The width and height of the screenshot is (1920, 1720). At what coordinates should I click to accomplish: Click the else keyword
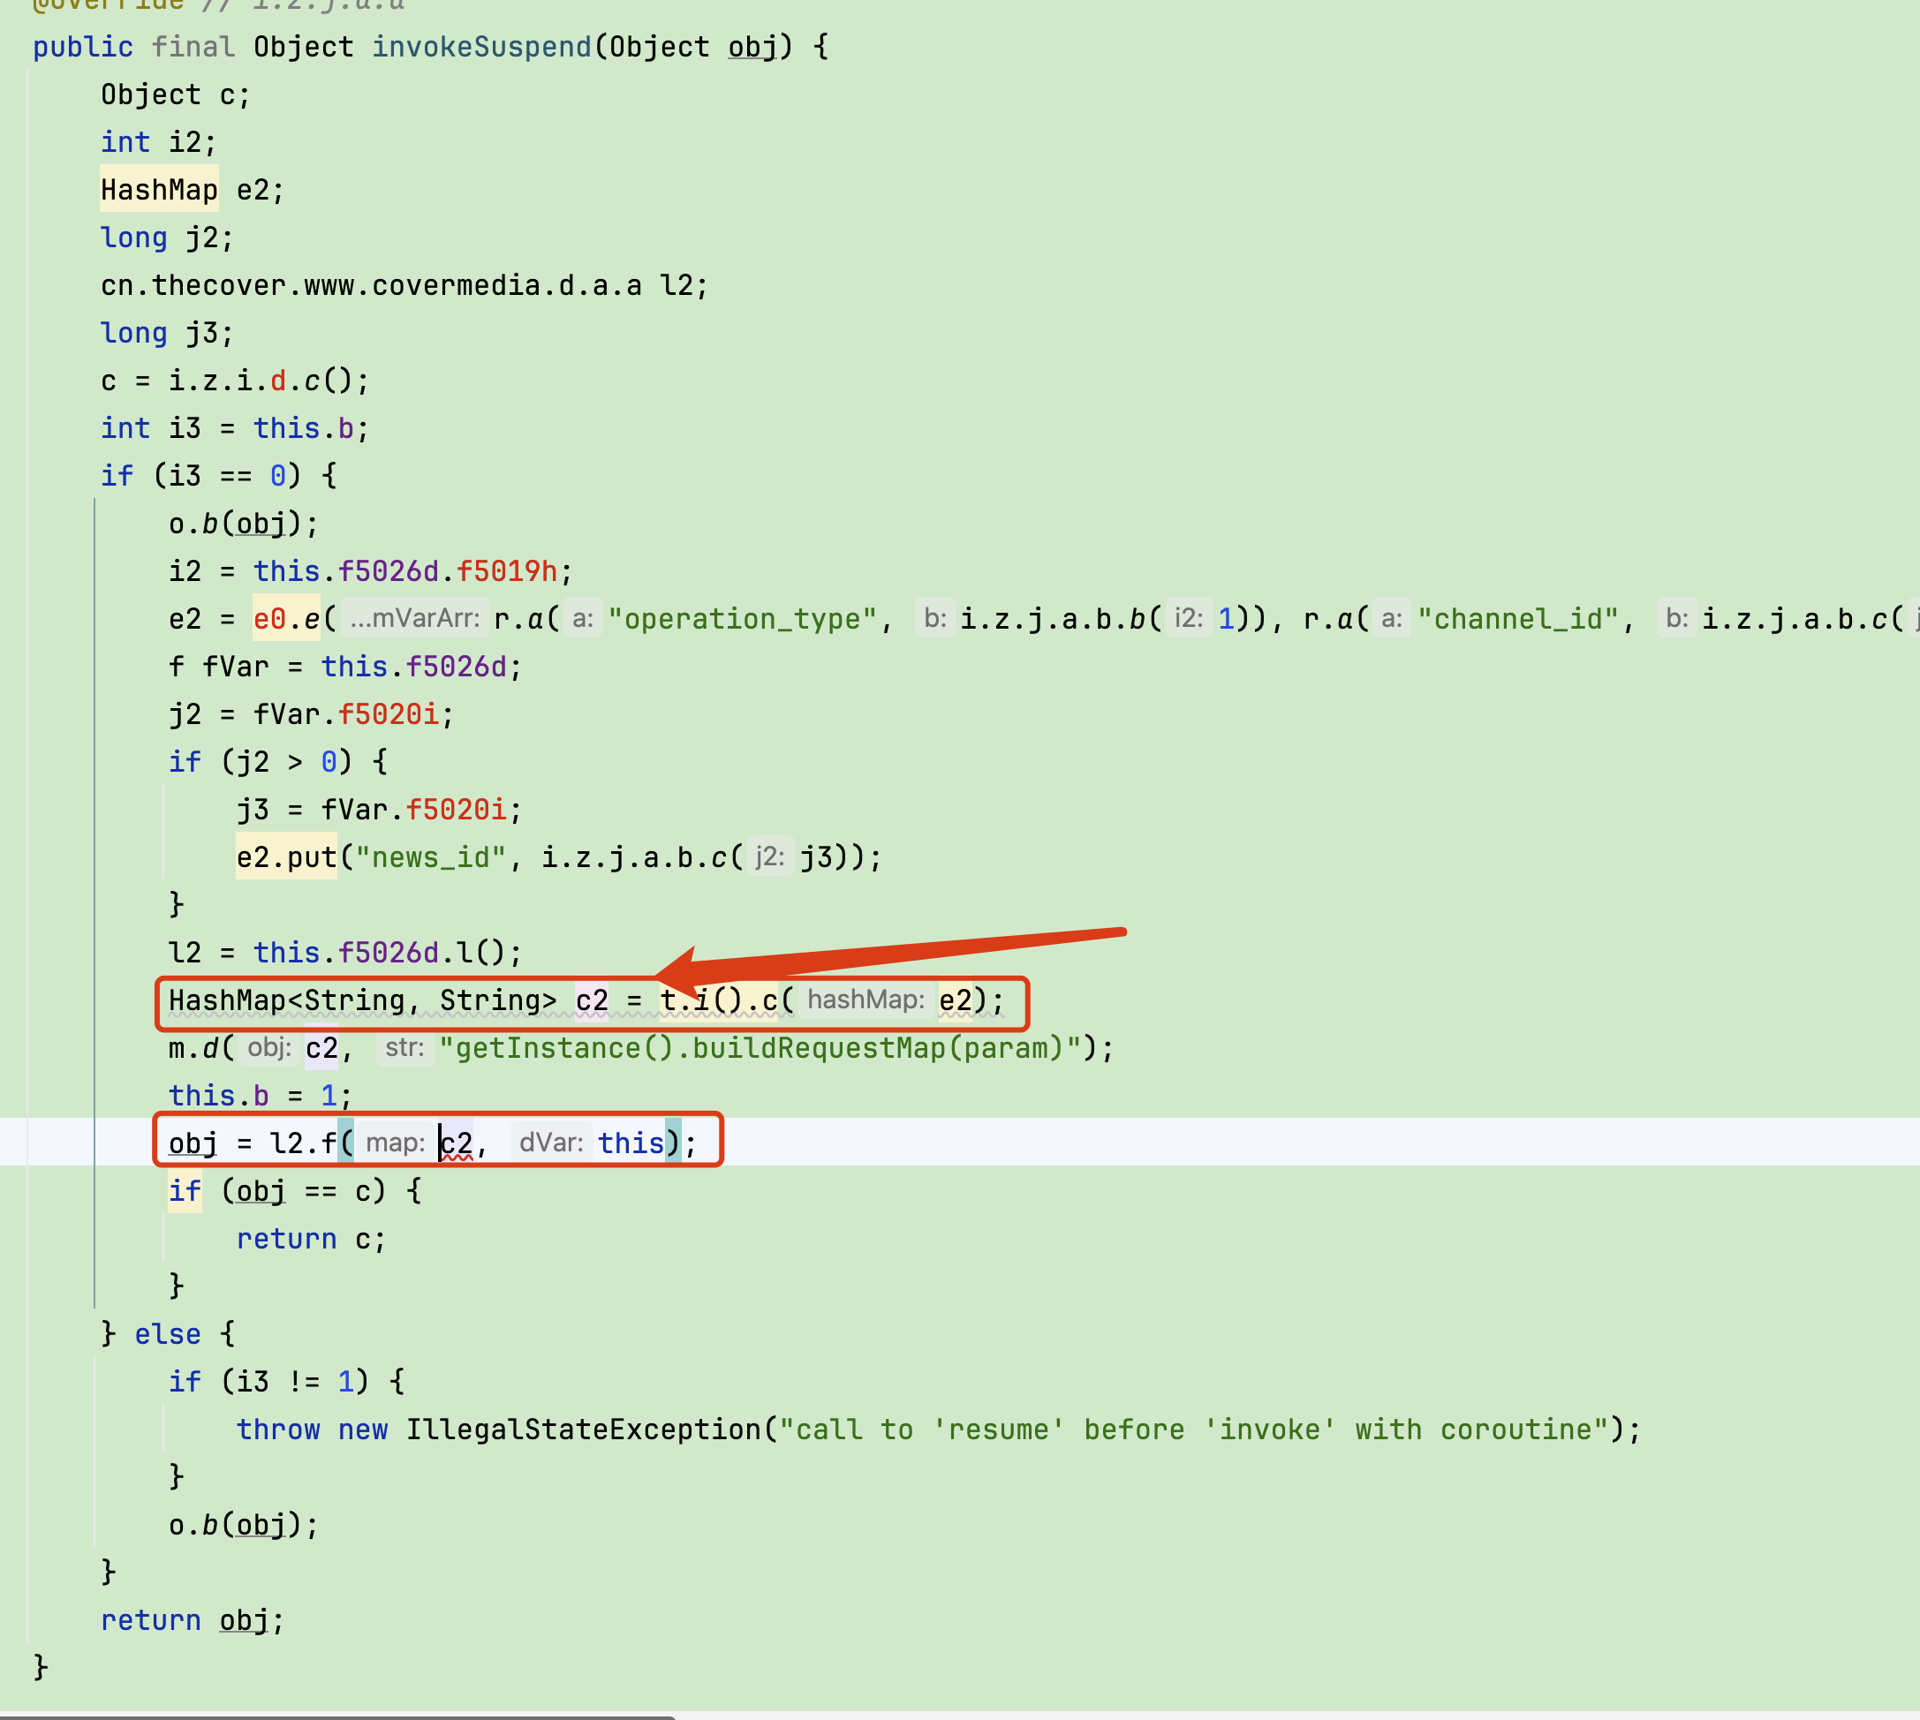[167, 1334]
